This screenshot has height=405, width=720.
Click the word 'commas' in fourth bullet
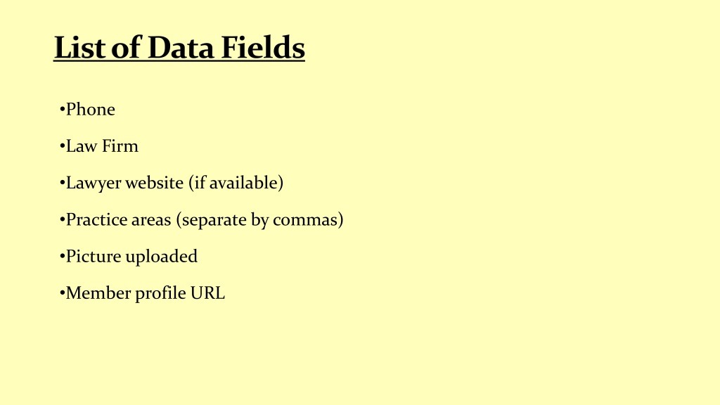305,220
